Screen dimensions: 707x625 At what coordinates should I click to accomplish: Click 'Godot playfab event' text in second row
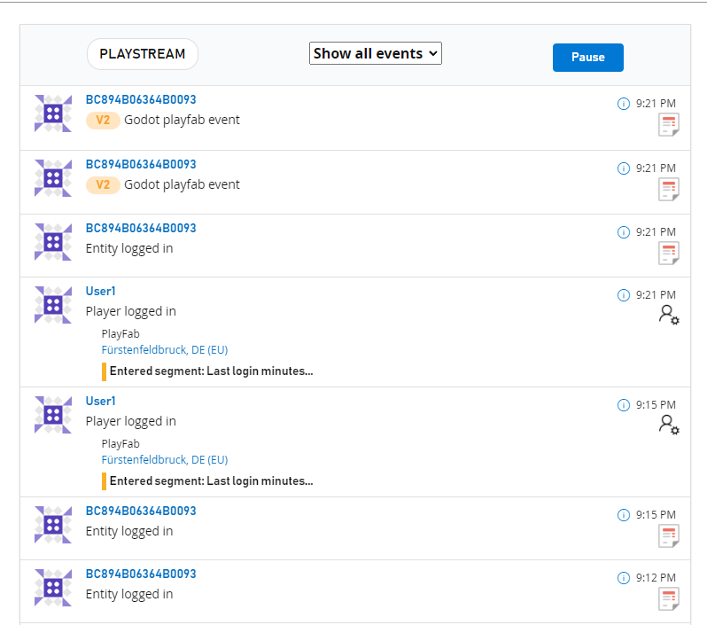pyautogui.click(x=182, y=184)
